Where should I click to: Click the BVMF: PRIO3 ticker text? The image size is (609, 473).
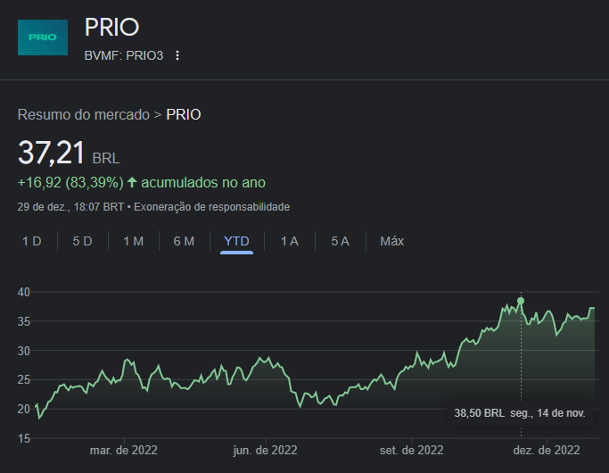click(124, 55)
